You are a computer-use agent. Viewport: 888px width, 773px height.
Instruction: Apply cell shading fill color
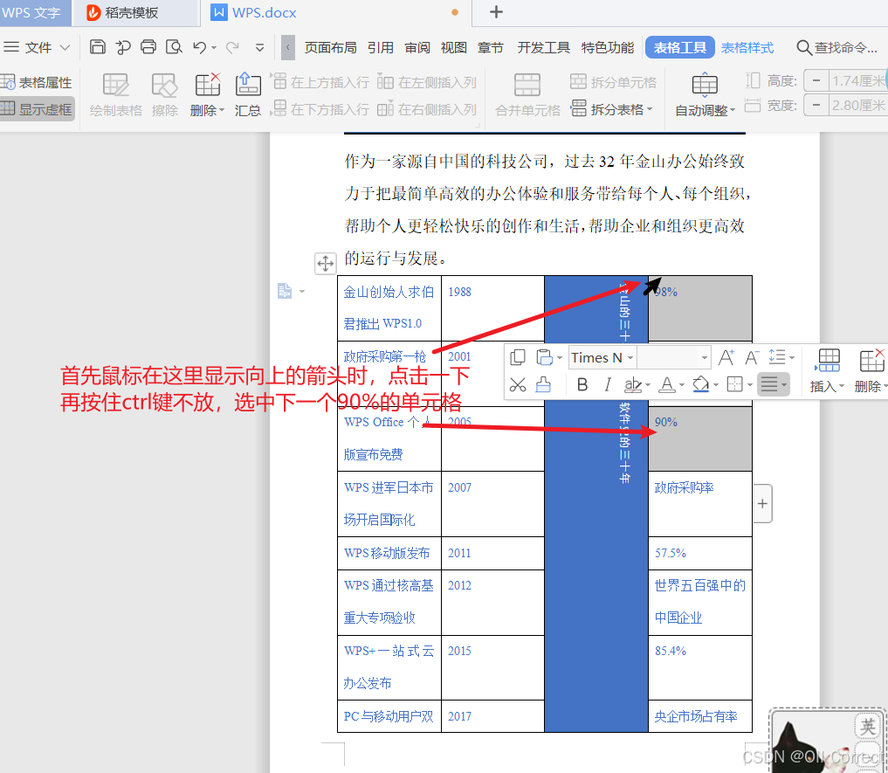coord(700,385)
